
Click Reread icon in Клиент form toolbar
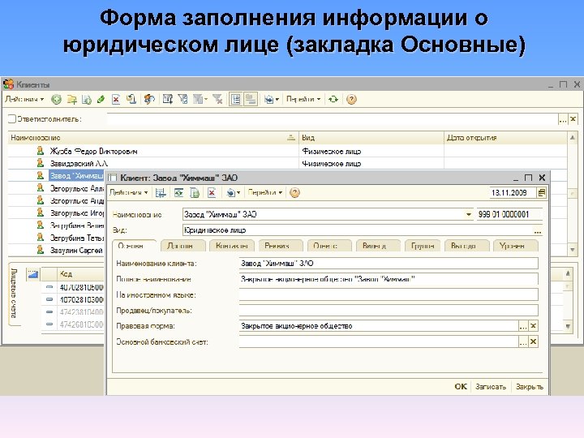point(178,192)
